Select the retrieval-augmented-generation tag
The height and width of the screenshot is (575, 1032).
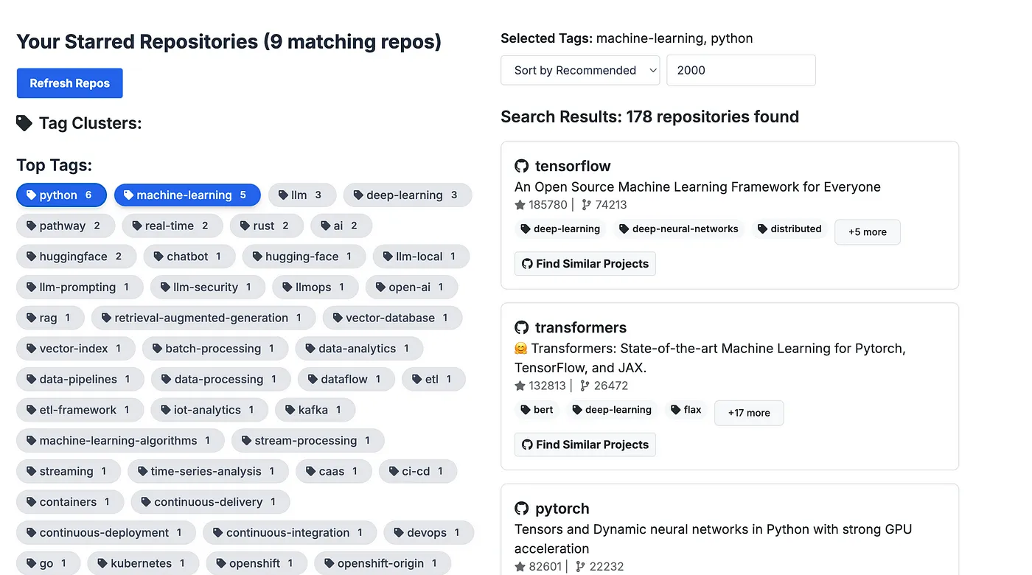click(203, 318)
